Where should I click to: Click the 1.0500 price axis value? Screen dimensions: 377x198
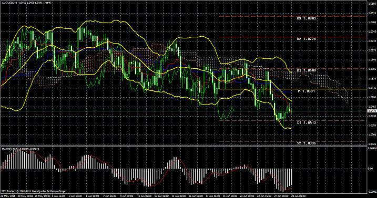point(372,97)
